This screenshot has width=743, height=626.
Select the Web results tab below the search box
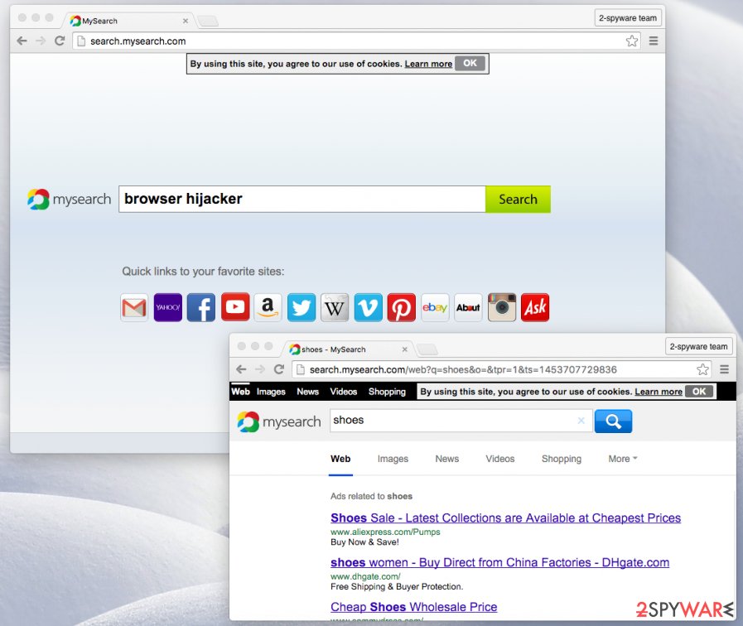click(x=340, y=459)
